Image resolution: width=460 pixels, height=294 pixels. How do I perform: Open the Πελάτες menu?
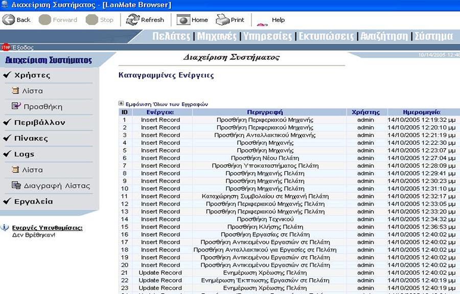pos(171,36)
